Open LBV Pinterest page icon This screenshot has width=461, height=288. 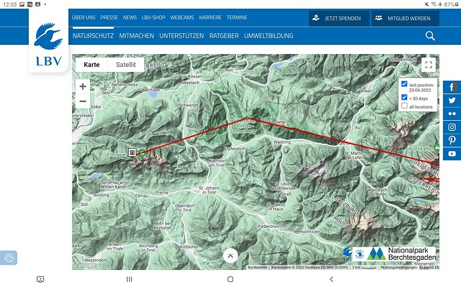[x=452, y=140]
